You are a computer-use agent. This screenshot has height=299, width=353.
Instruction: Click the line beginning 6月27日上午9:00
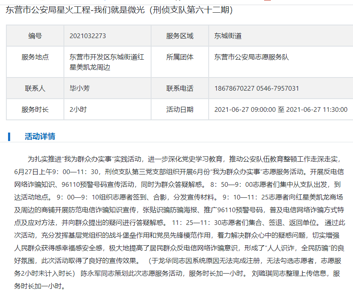click(179, 172)
